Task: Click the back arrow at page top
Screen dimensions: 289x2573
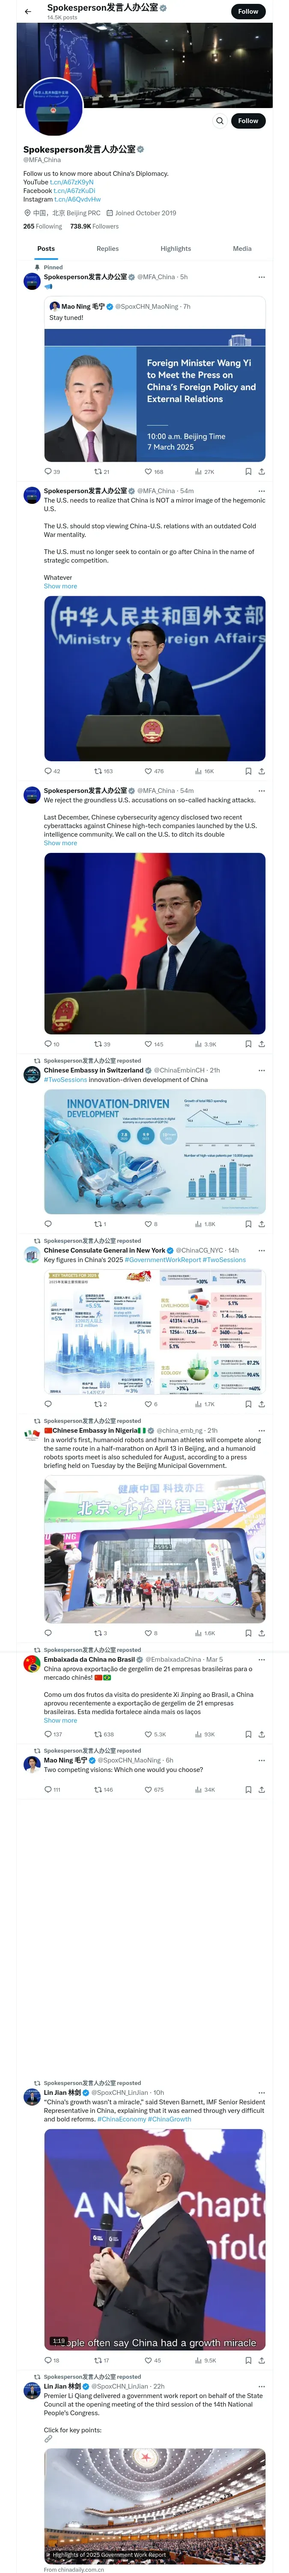Action: [x=28, y=11]
